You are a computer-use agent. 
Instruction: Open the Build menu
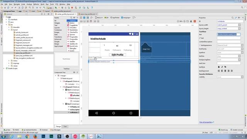[42, 4]
